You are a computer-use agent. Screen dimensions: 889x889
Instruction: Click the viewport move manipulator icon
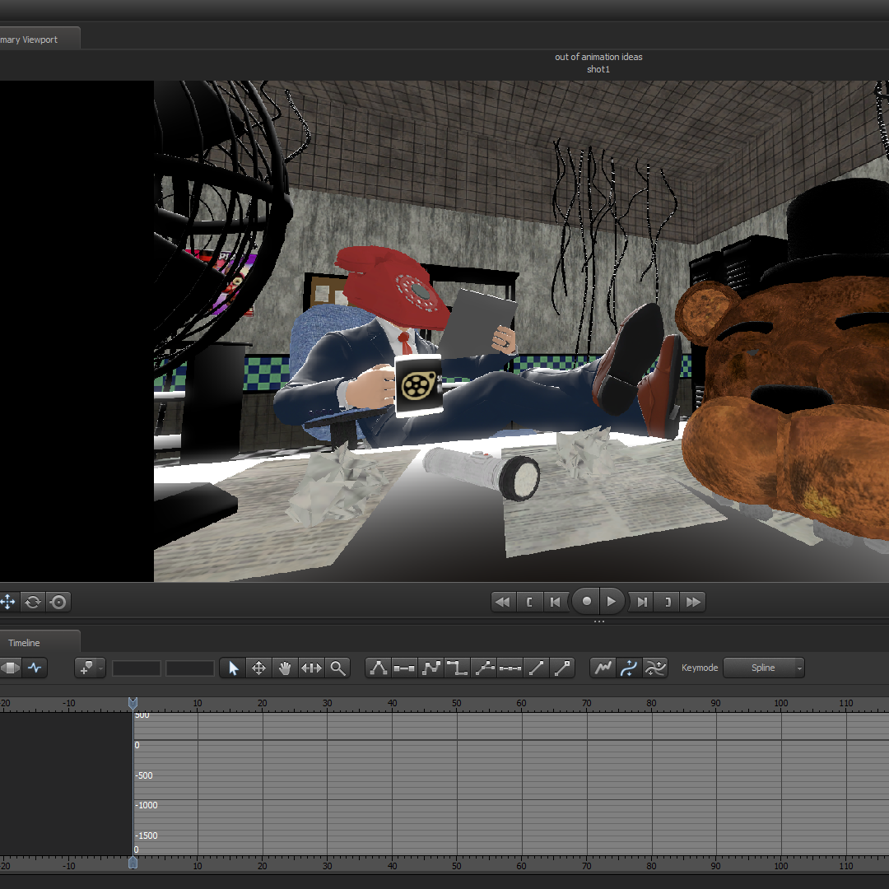(8, 602)
